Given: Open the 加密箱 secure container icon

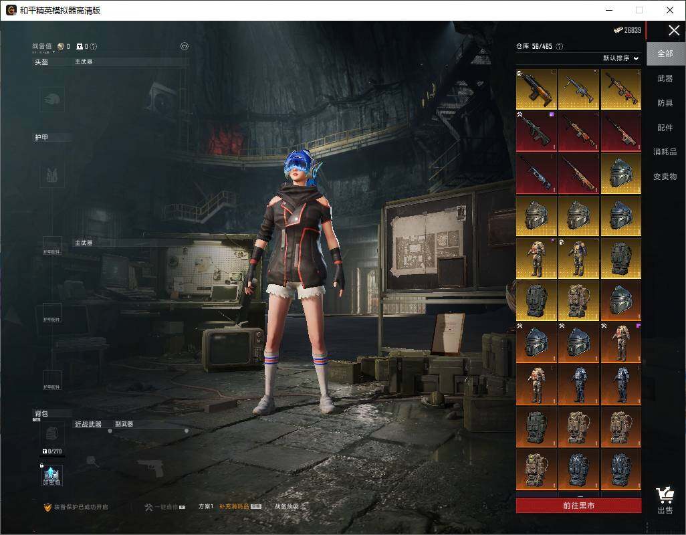Looking at the screenshot, I should click(x=52, y=475).
